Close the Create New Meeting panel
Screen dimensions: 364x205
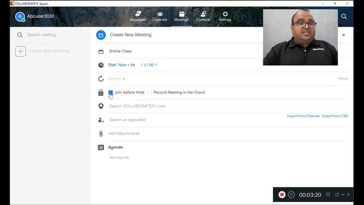pyautogui.click(x=344, y=35)
